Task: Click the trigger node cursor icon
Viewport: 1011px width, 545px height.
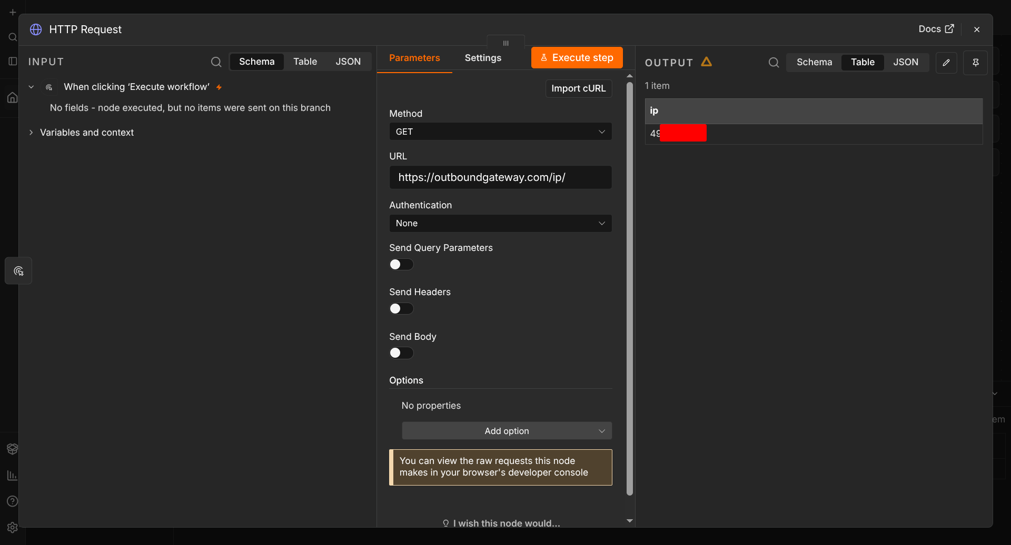Action: (x=49, y=87)
